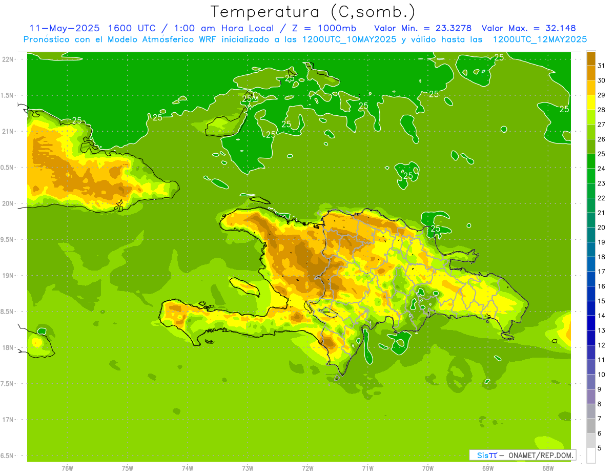Click the legend value 22 label
The image size is (615, 475).
coord(602,198)
